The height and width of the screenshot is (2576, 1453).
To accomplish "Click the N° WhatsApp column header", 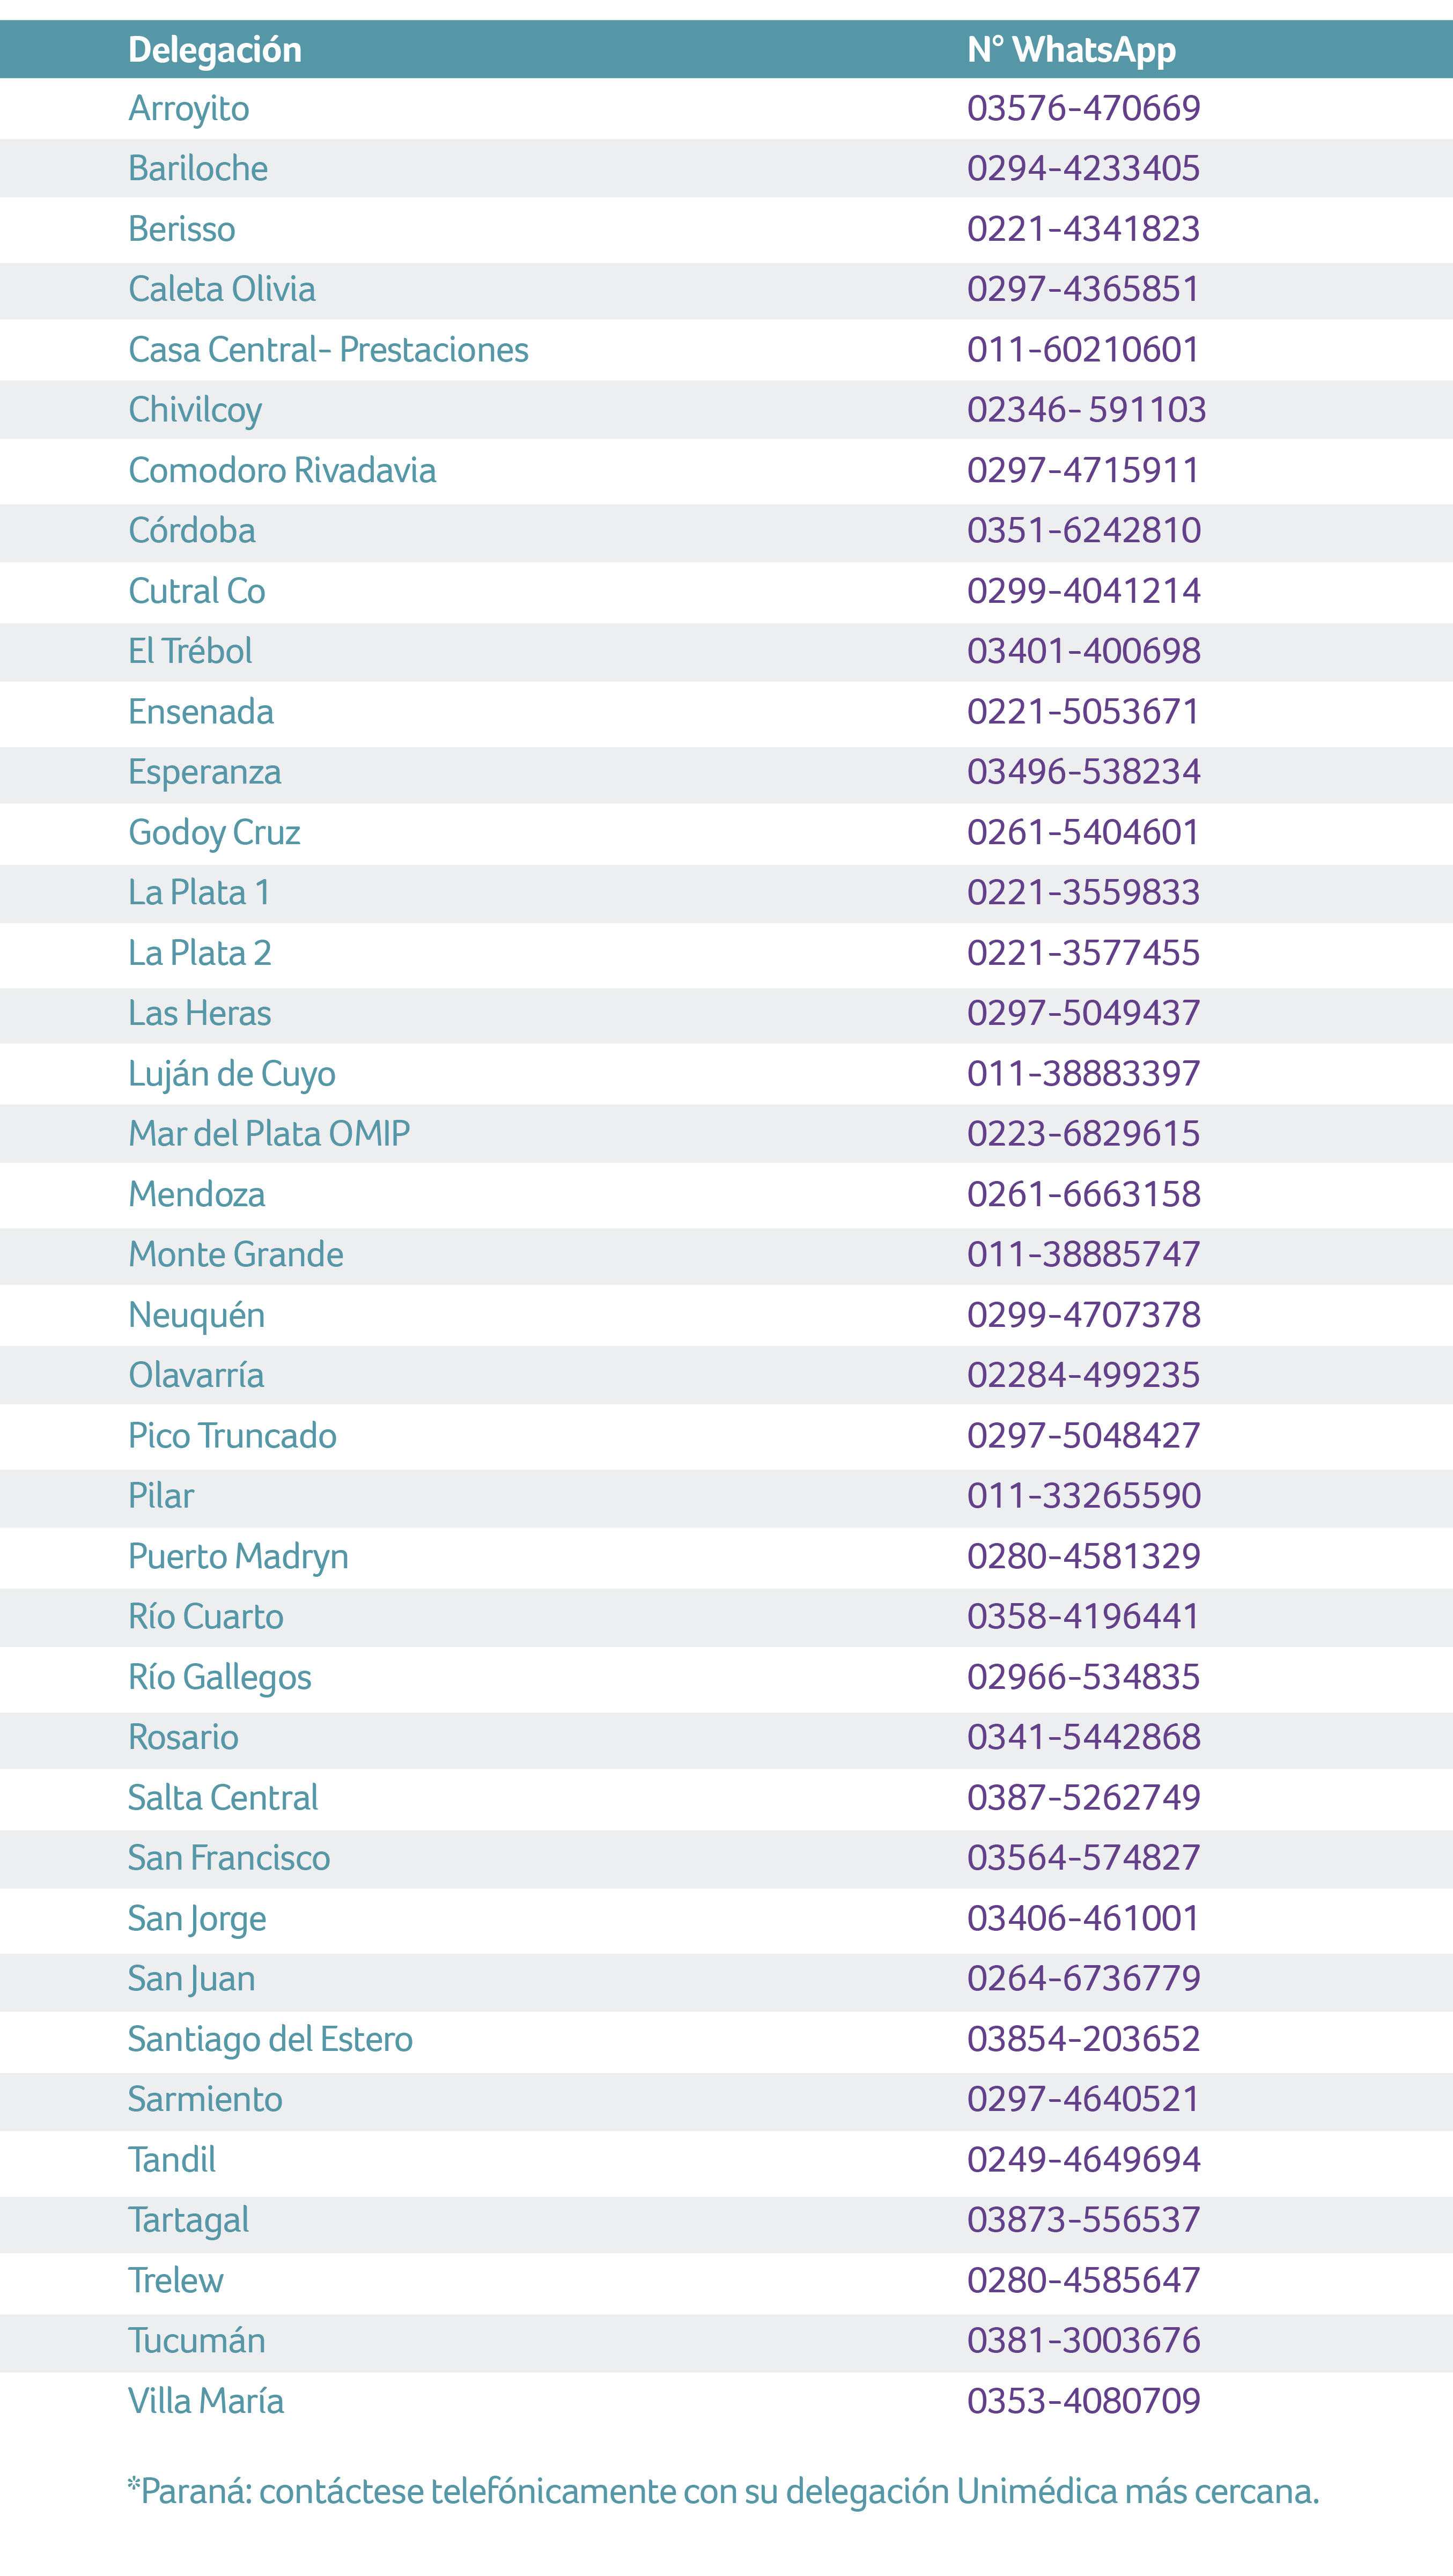I will point(1071,49).
